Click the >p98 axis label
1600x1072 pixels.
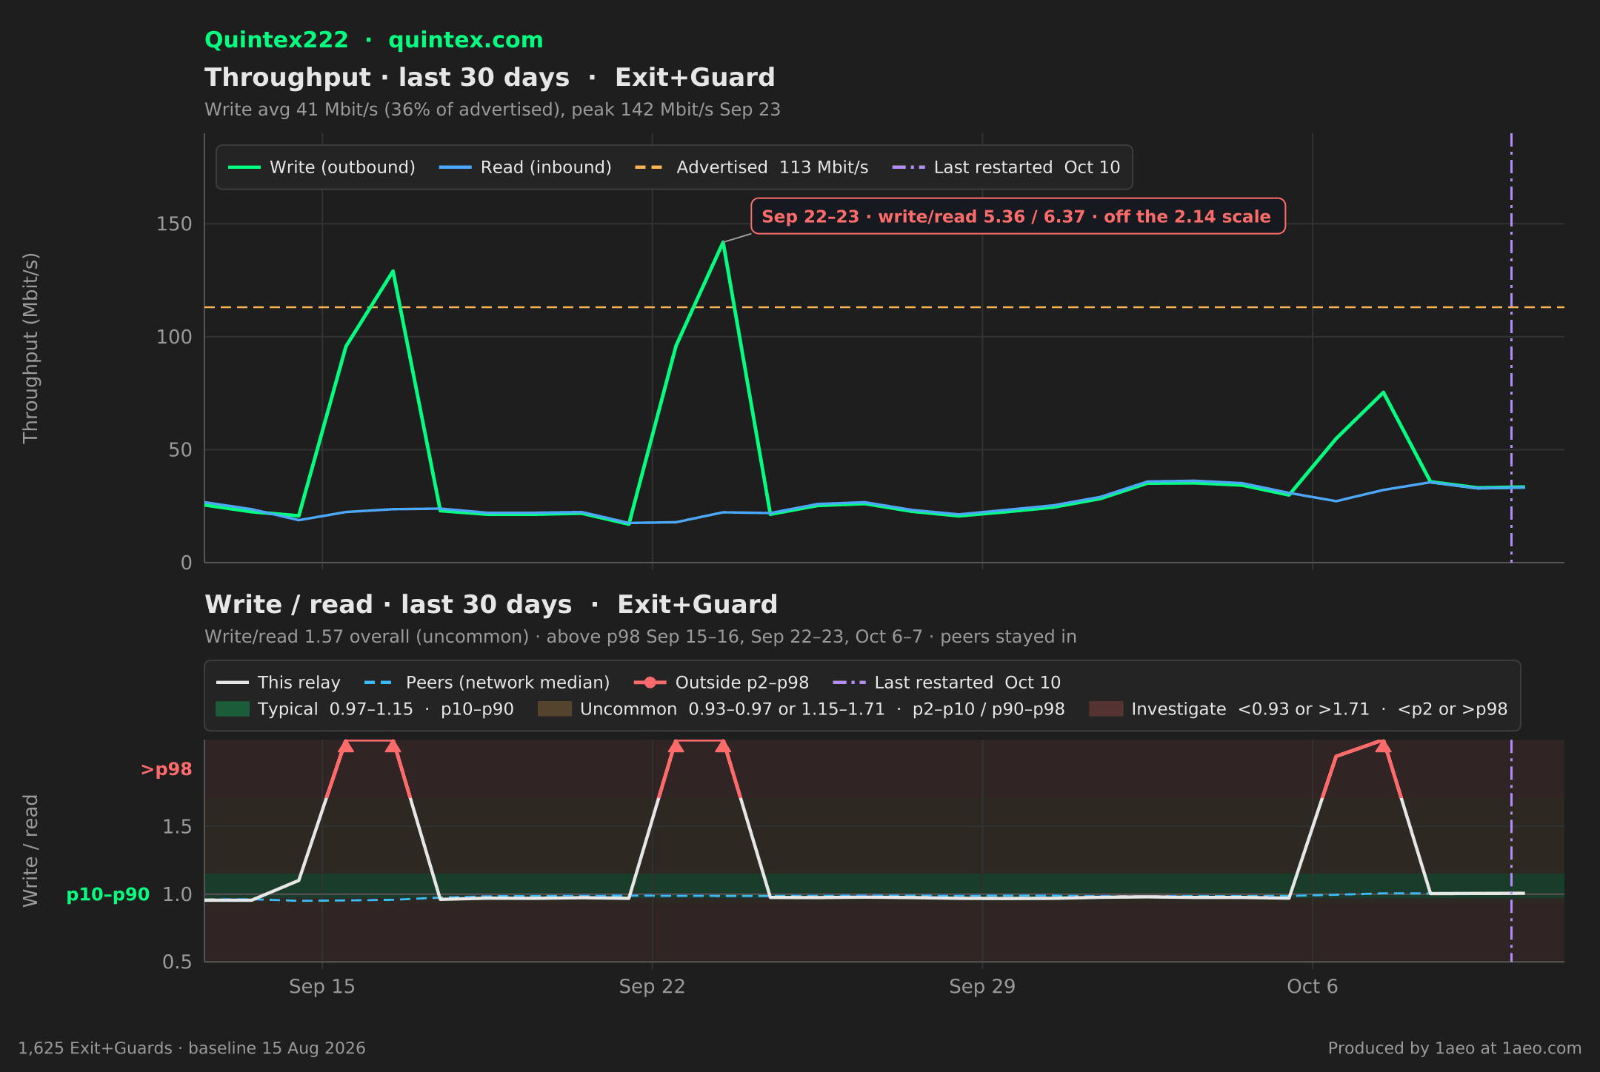(166, 769)
